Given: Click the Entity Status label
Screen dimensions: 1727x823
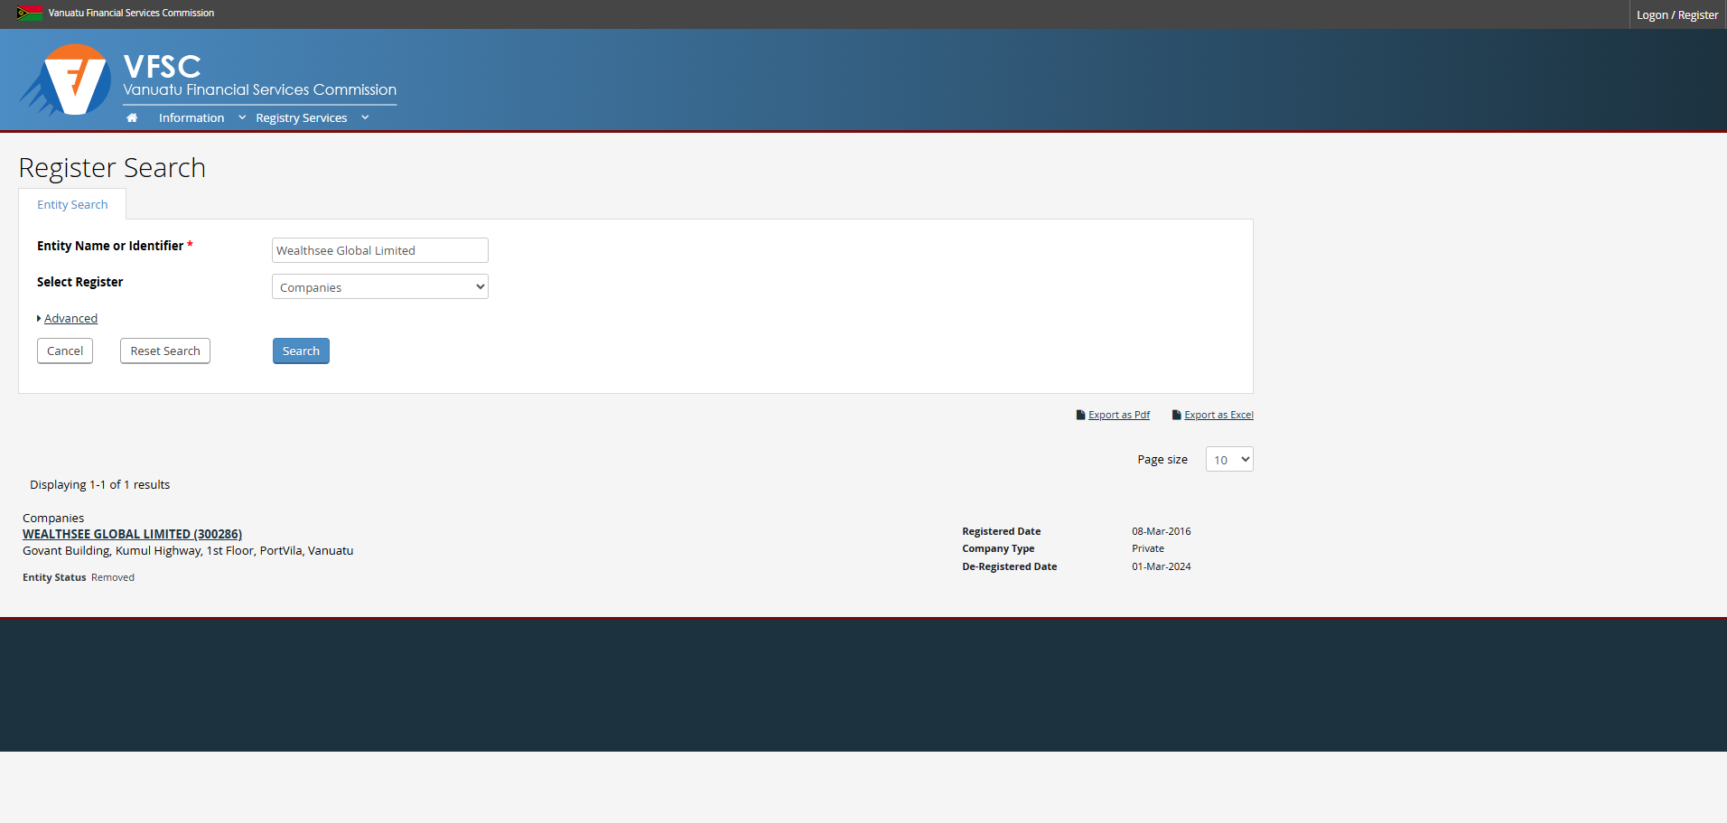Looking at the screenshot, I should coord(54,577).
